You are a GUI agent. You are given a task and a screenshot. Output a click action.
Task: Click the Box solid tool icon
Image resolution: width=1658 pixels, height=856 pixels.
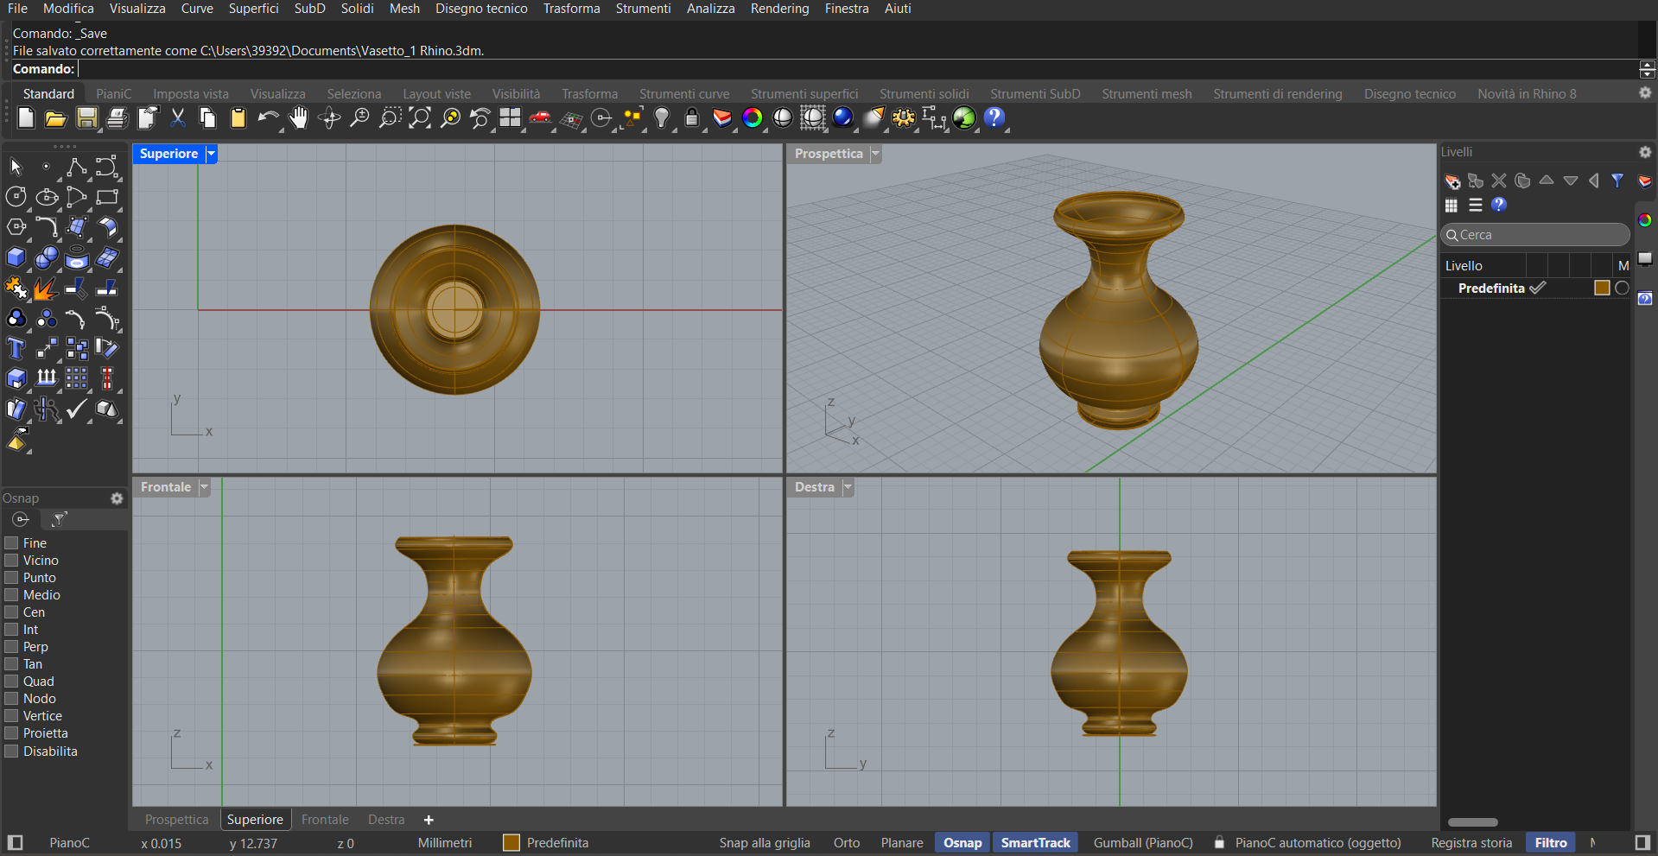point(16,257)
